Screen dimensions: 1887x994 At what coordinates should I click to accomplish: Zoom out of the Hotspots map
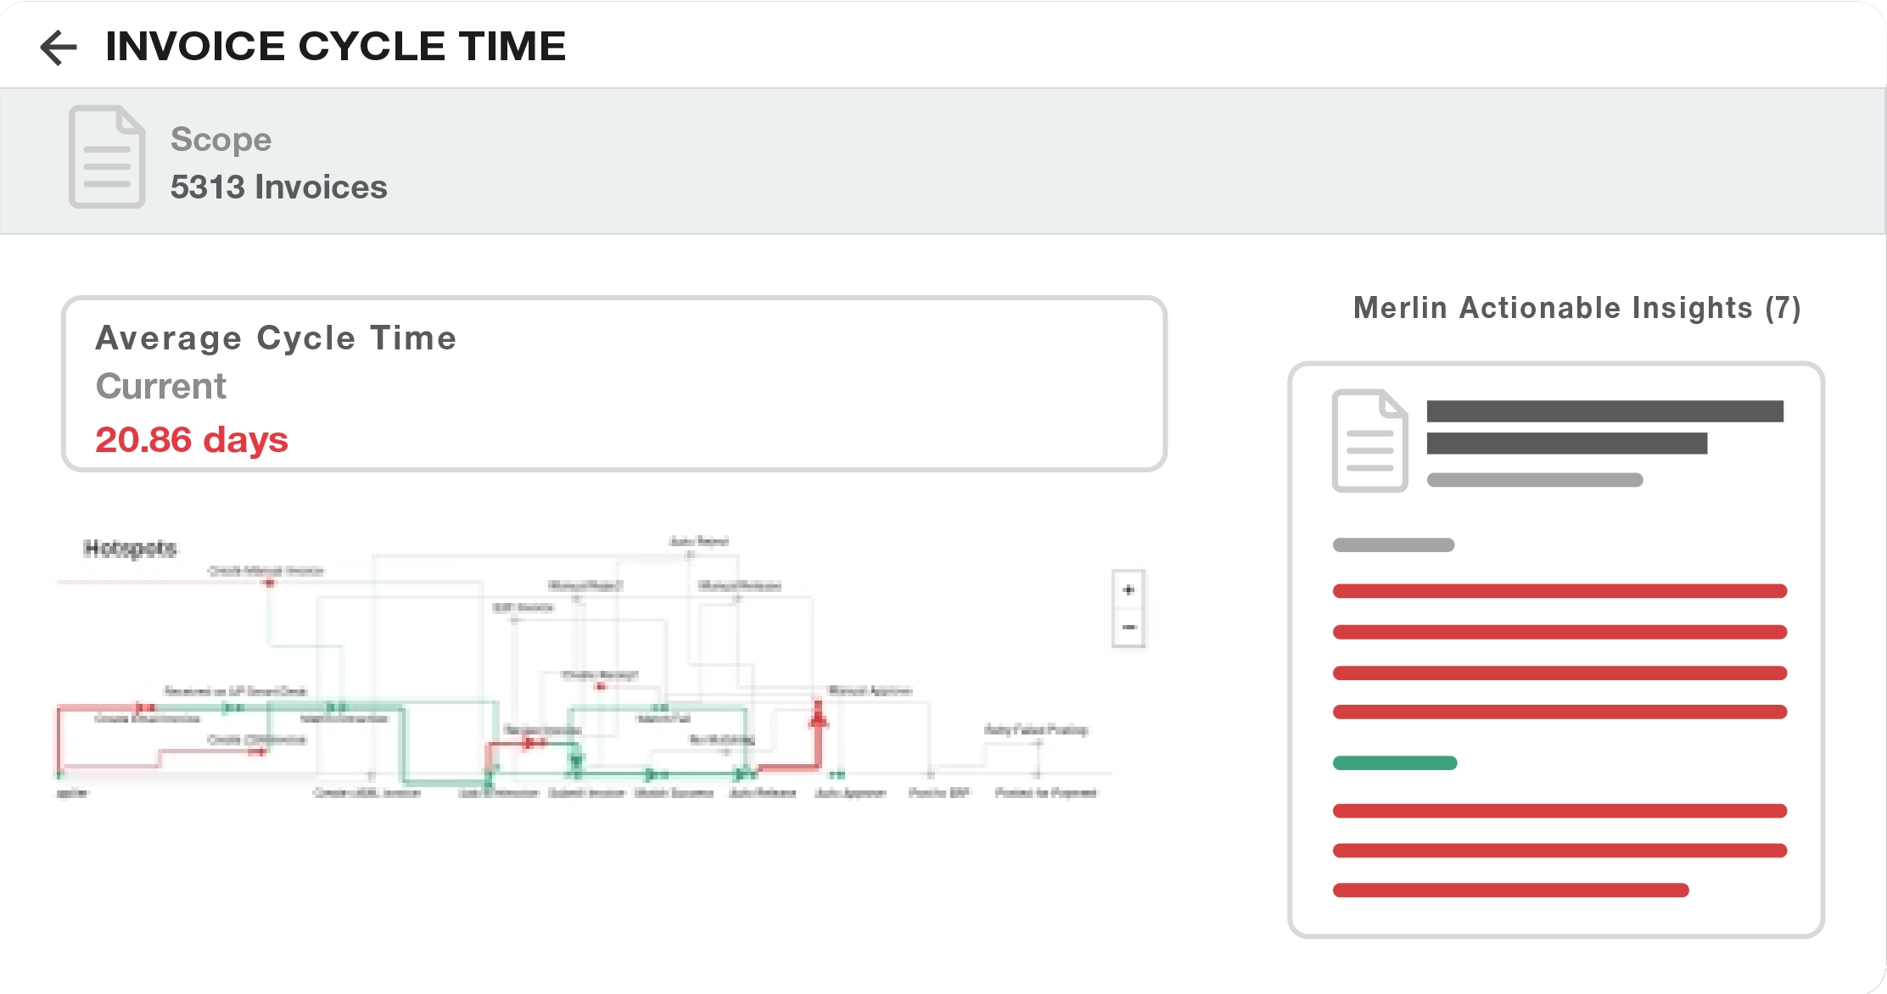pos(1128,628)
